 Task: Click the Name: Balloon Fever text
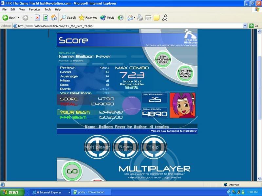point(85,57)
